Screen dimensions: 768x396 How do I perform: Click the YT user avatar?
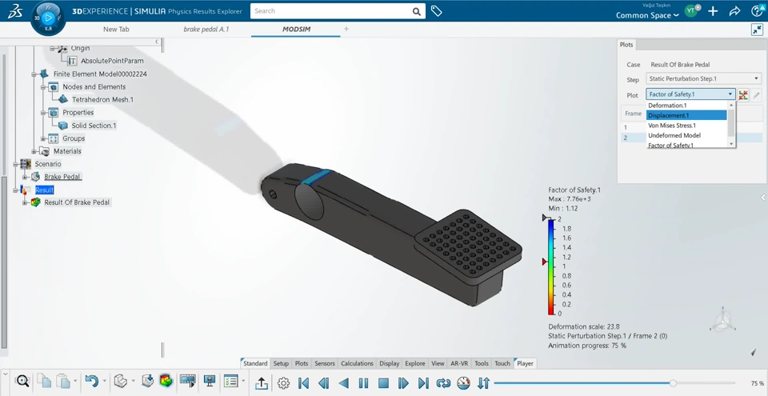pyautogui.click(x=691, y=10)
